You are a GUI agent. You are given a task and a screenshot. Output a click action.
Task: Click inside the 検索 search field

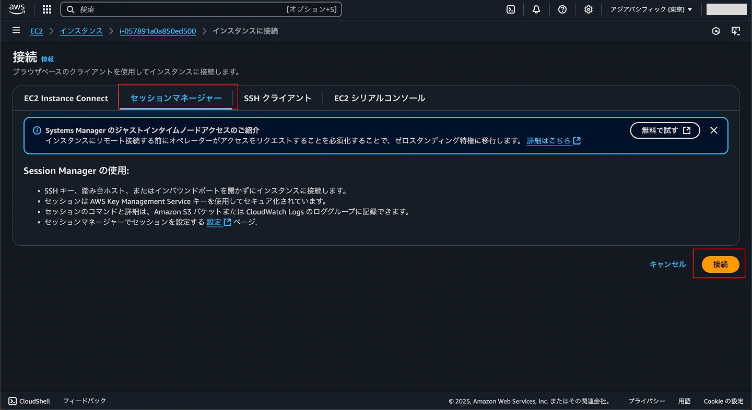click(x=157, y=9)
